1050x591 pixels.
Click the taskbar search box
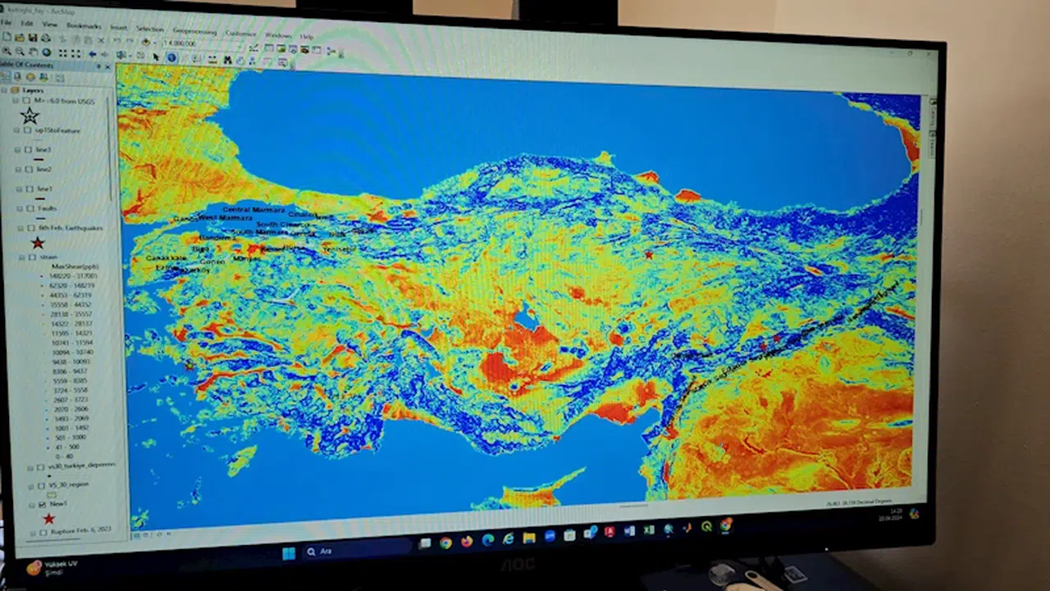354,551
